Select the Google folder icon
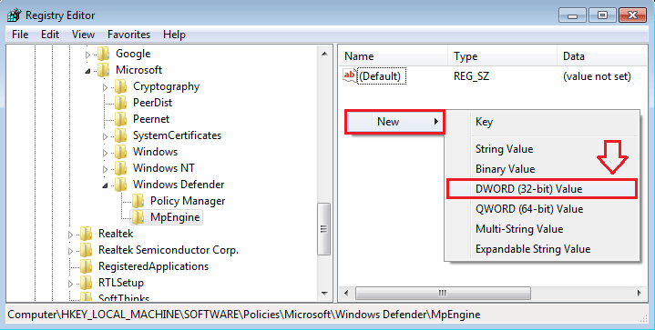Screen dimensions: 655x330 point(104,54)
